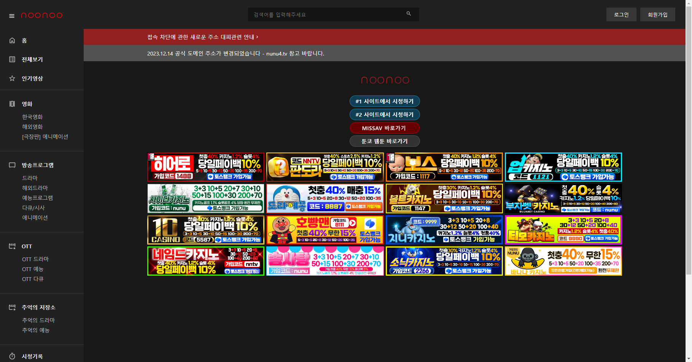692x362 pixels.
Task: Select OTT category heading
Action: pos(27,246)
